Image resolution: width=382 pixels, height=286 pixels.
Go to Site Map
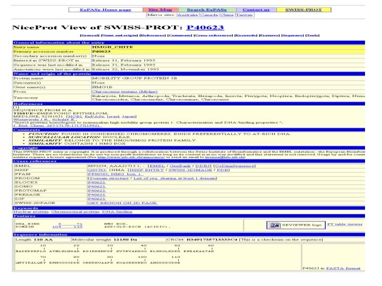point(160,10)
